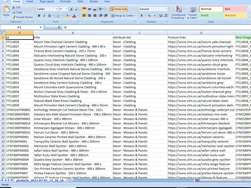Image resolution: width=251 pixels, height=188 pixels.
Task: Click the Decrease Decimal icon
Action: [x=166, y=16]
